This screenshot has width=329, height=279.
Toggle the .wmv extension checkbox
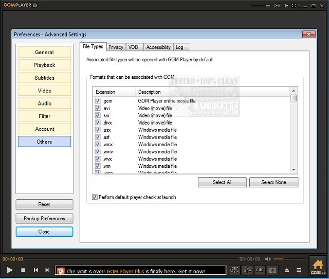[x=98, y=151]
